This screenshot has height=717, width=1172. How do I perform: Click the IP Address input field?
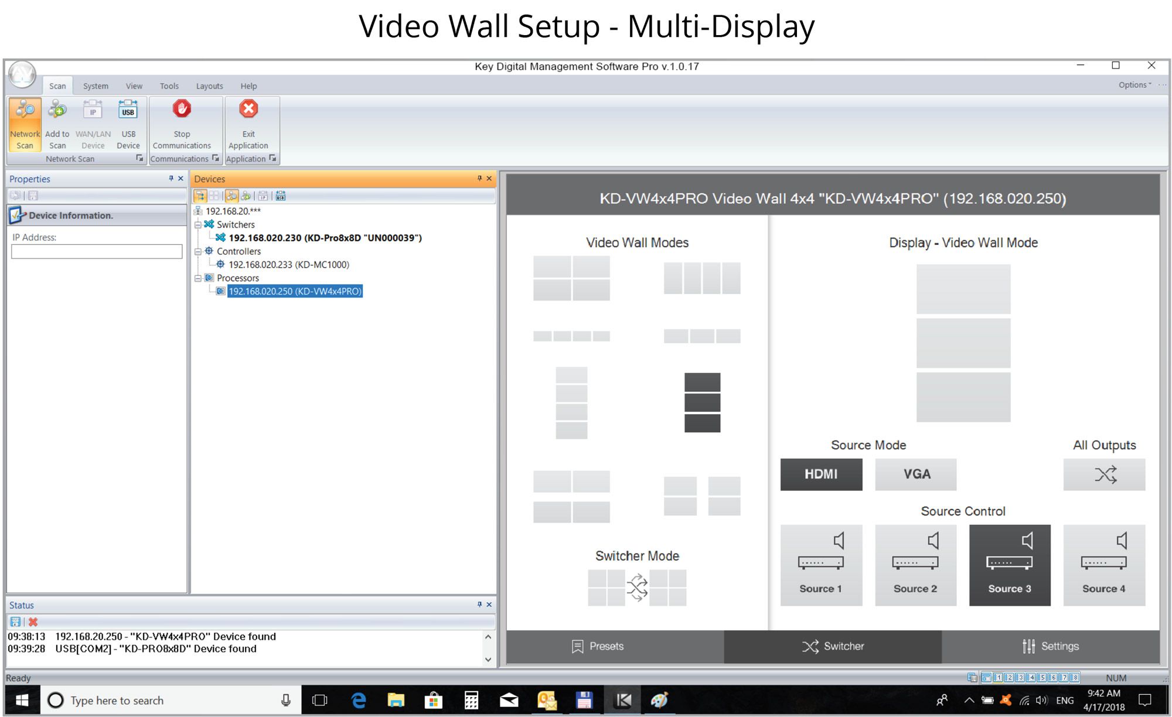(97, 251)
